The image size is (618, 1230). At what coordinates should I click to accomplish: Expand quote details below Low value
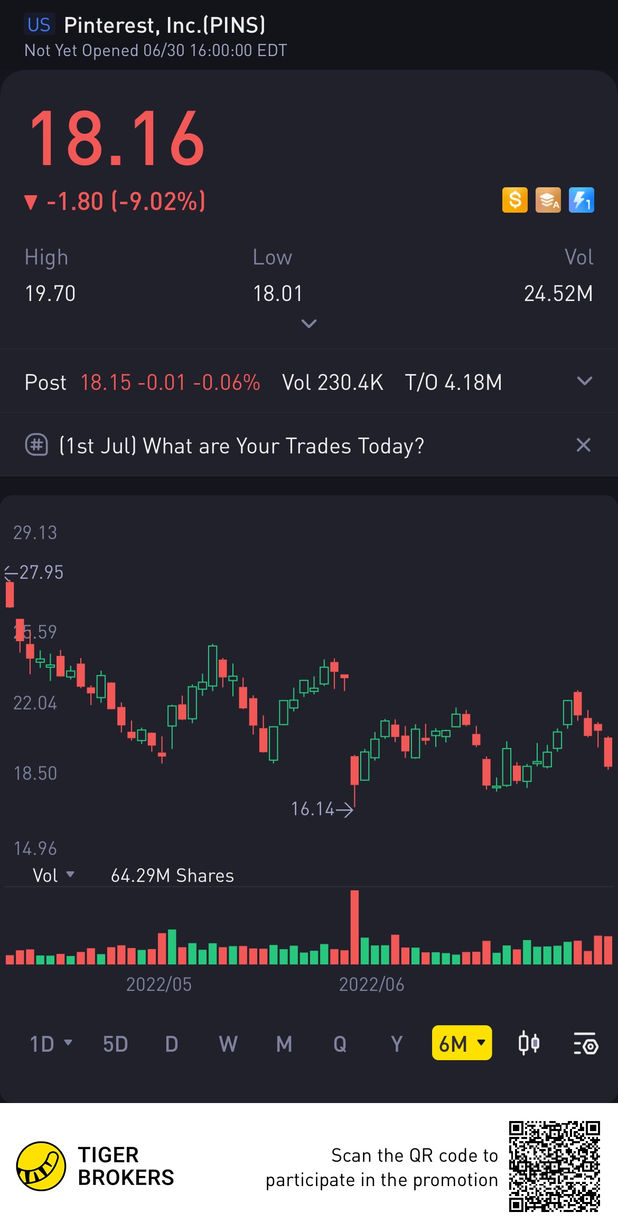[x=308, y=323]
